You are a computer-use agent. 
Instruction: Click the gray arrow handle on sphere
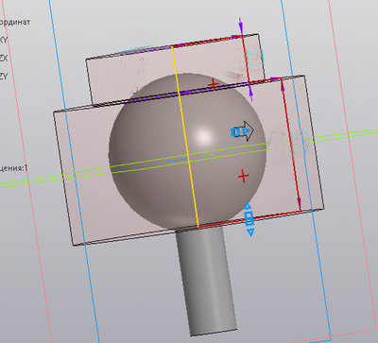coord(243,131)
